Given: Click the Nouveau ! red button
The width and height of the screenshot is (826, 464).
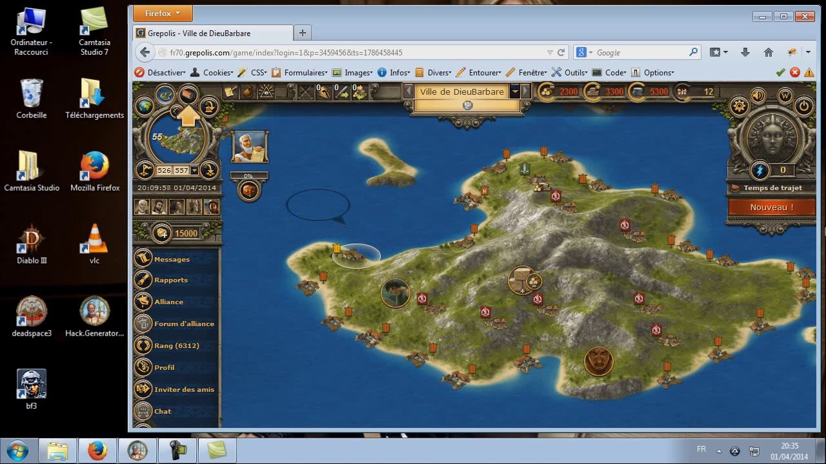Looking at the screenshot, I should click(772, 208).
